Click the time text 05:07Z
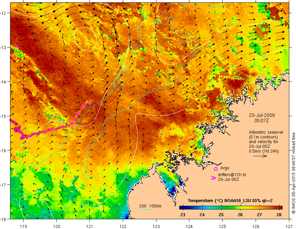Image resolution: width=296 pixels, height=229 pixels. [x=262, y=121]
